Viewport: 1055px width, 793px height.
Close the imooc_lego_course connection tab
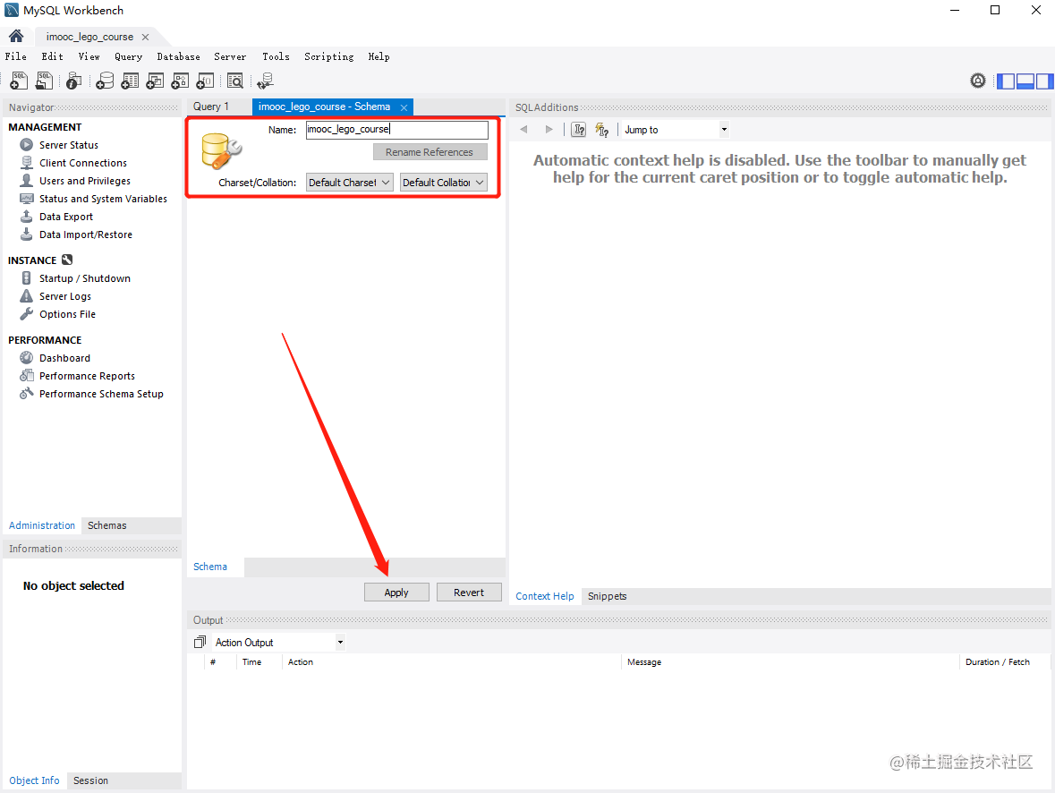coord(145,37)
